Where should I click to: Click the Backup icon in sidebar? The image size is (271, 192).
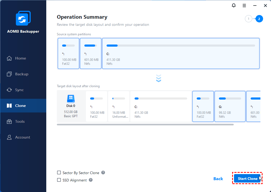coord(9,74)
